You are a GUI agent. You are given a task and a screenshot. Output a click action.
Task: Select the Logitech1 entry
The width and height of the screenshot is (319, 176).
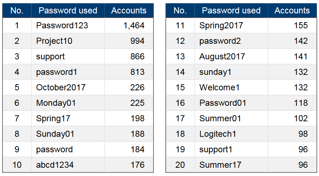(x=218, y=134)
